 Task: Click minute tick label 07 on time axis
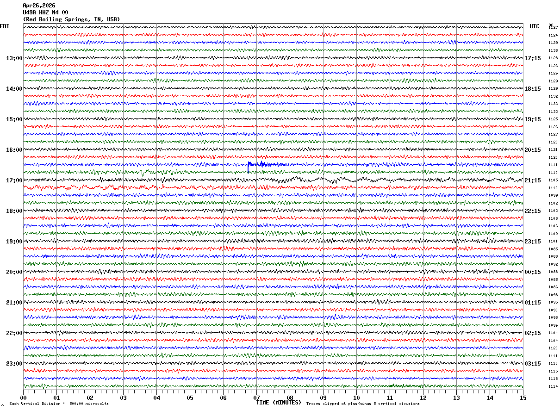pos(256,398)
